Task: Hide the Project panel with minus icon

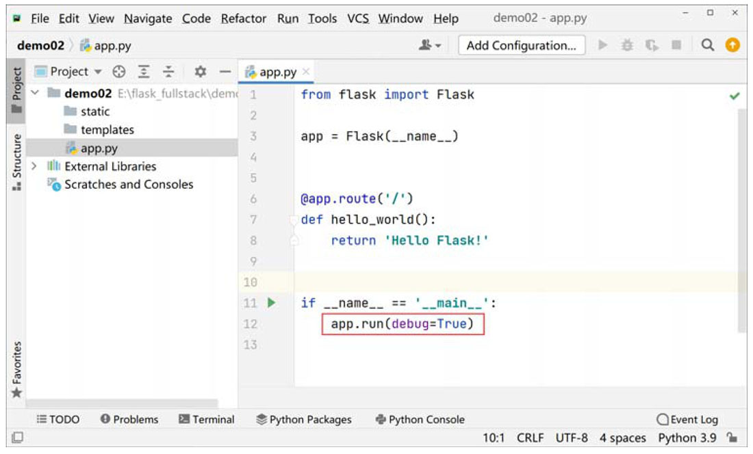Action: 224,72
